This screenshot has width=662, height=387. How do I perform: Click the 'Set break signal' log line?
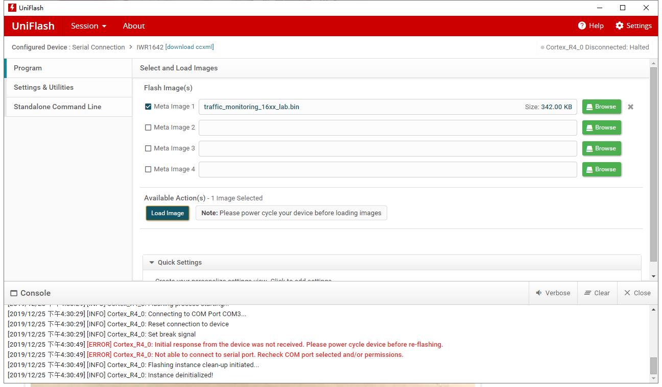coord(102,334)
